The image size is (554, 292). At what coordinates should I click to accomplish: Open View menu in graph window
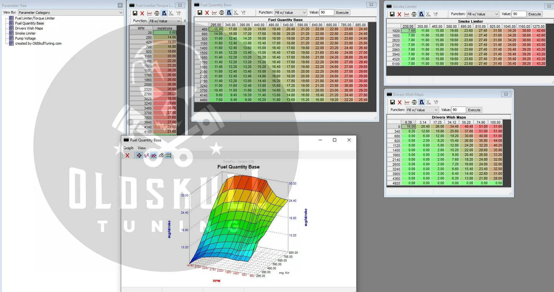pyautogui.click(x=142, y=148)
